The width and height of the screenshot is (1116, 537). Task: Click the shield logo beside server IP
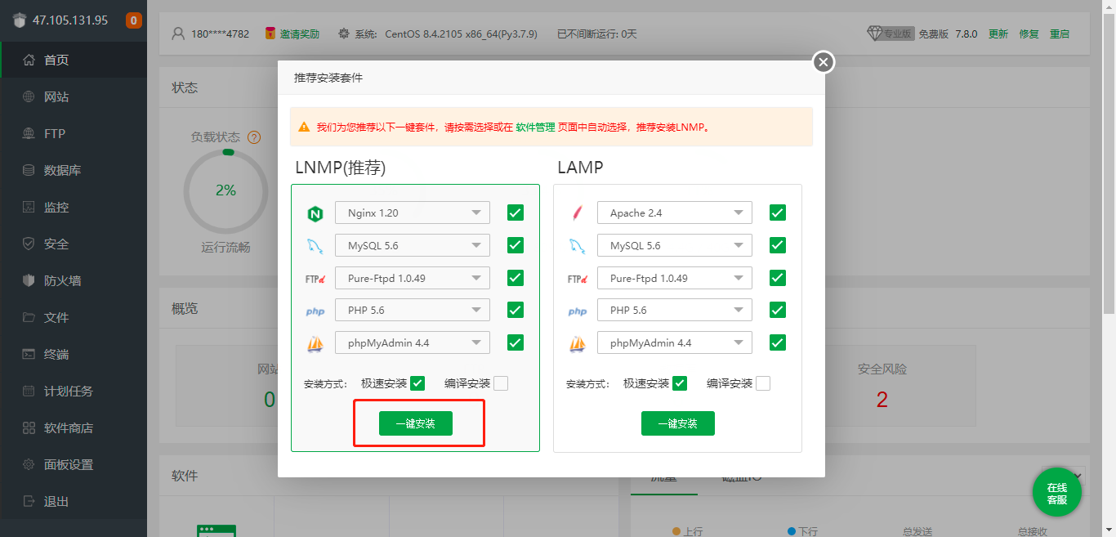tap(19, 20)
